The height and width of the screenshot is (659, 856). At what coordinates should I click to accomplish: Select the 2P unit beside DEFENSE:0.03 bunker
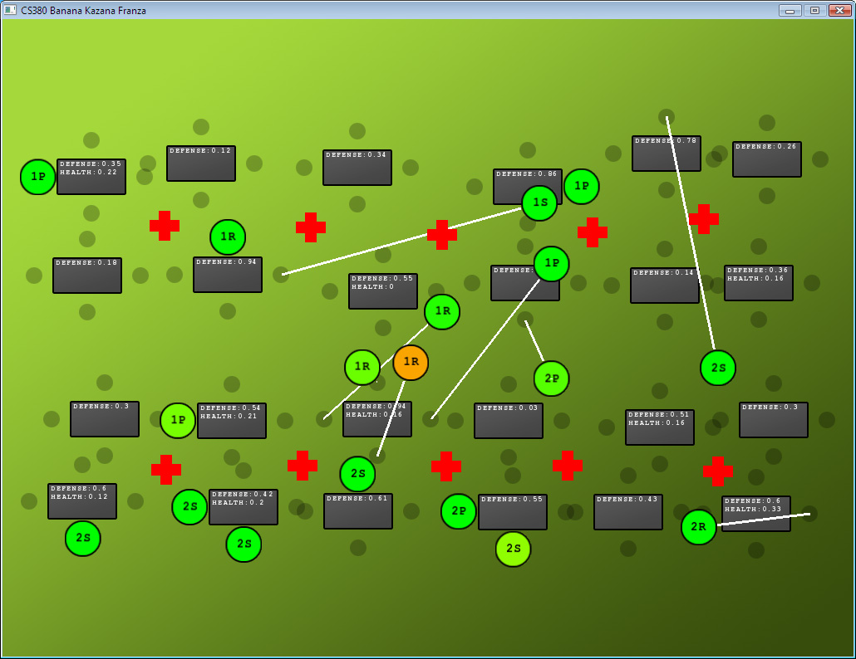tap(551, 378)
